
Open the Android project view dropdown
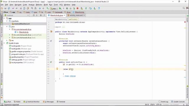[x=17, y=15]
